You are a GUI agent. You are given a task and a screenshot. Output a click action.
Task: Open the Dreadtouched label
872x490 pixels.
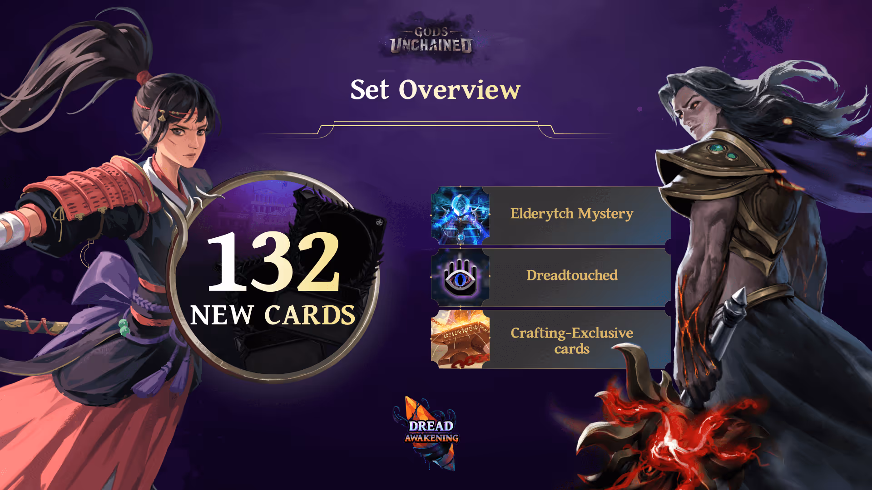[572, 275]
